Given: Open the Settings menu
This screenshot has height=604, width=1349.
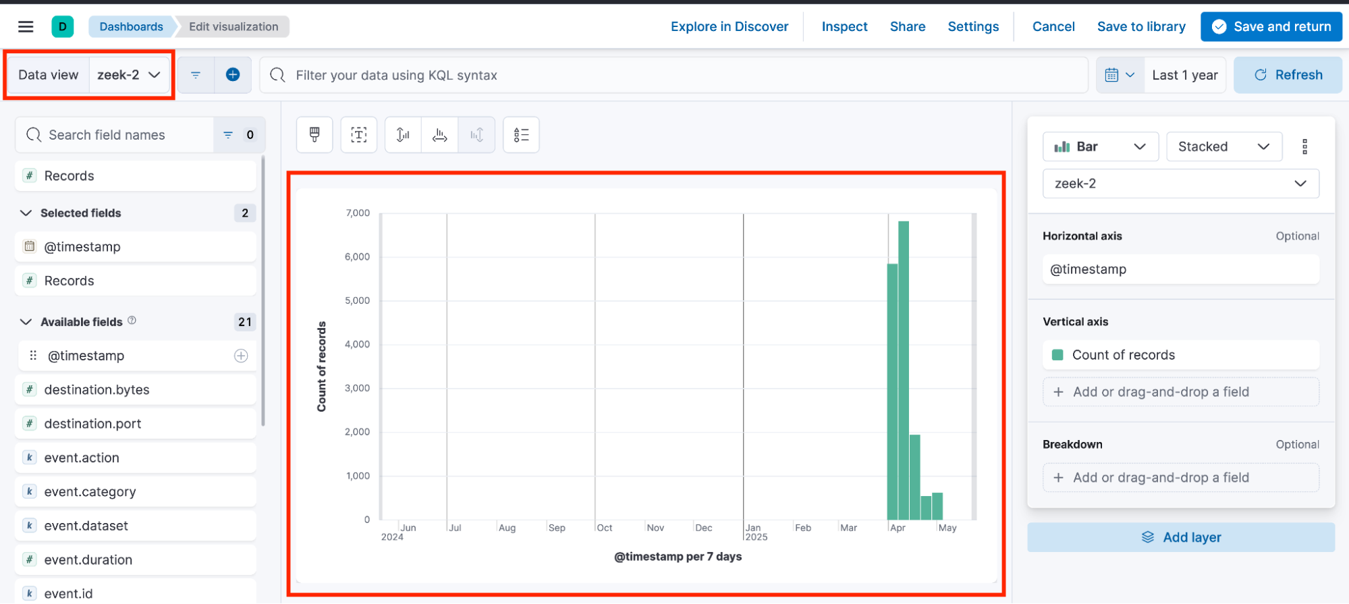Looking at the screenshot, I should pos(973,26).
